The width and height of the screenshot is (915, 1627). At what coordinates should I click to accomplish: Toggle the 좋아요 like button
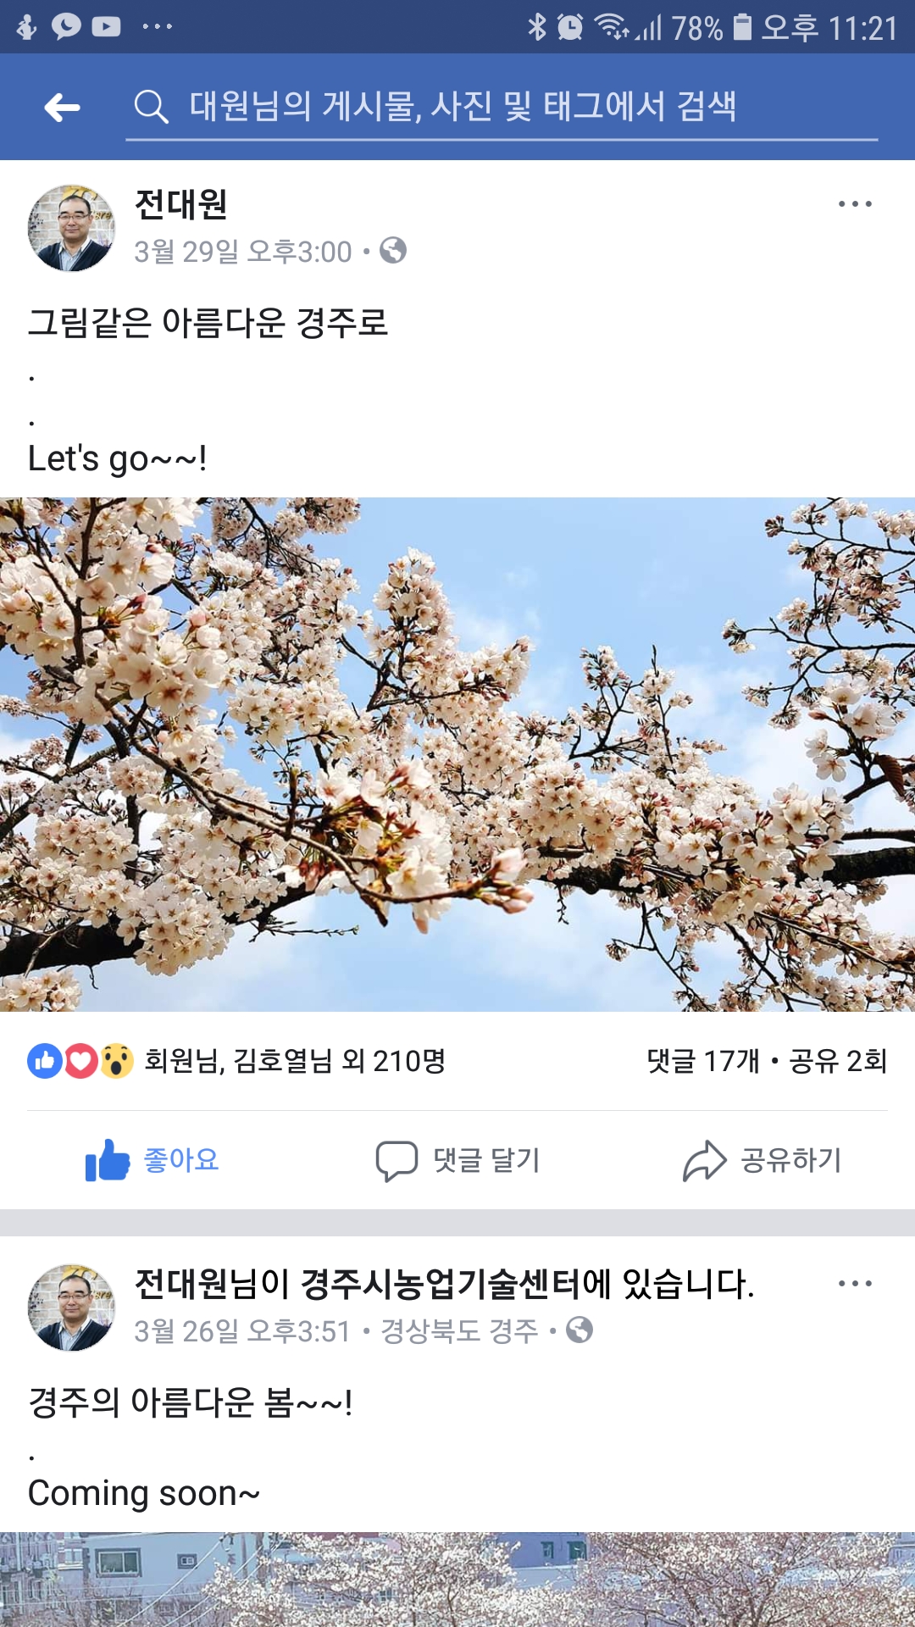tap(152, 1160)
